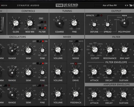Click the DRIVE knob
Screen dimensions: 134x107
click(76, 72)
